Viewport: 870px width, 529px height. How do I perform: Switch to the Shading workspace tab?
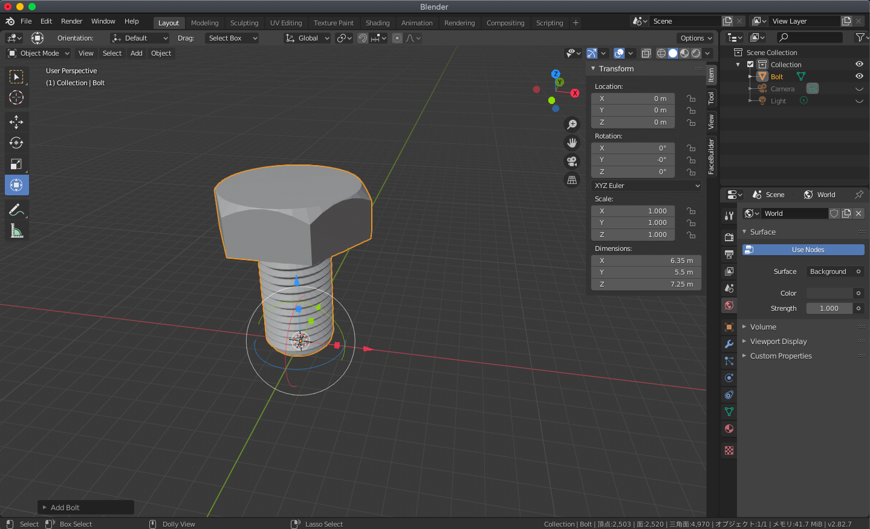(377, 22)
